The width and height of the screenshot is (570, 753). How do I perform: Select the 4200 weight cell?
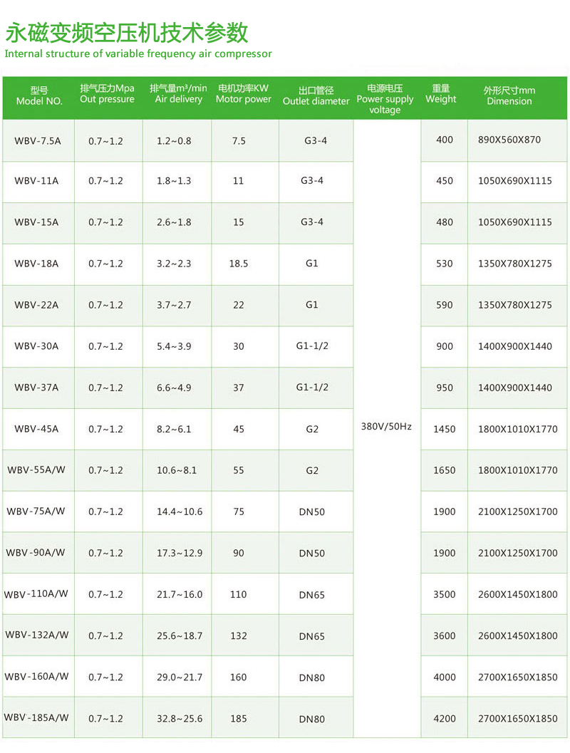pyautogui.click(x=444, y=718)
